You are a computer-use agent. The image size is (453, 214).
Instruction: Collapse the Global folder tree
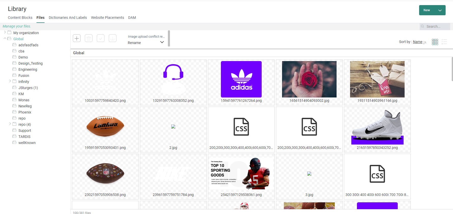coord(5,39)
